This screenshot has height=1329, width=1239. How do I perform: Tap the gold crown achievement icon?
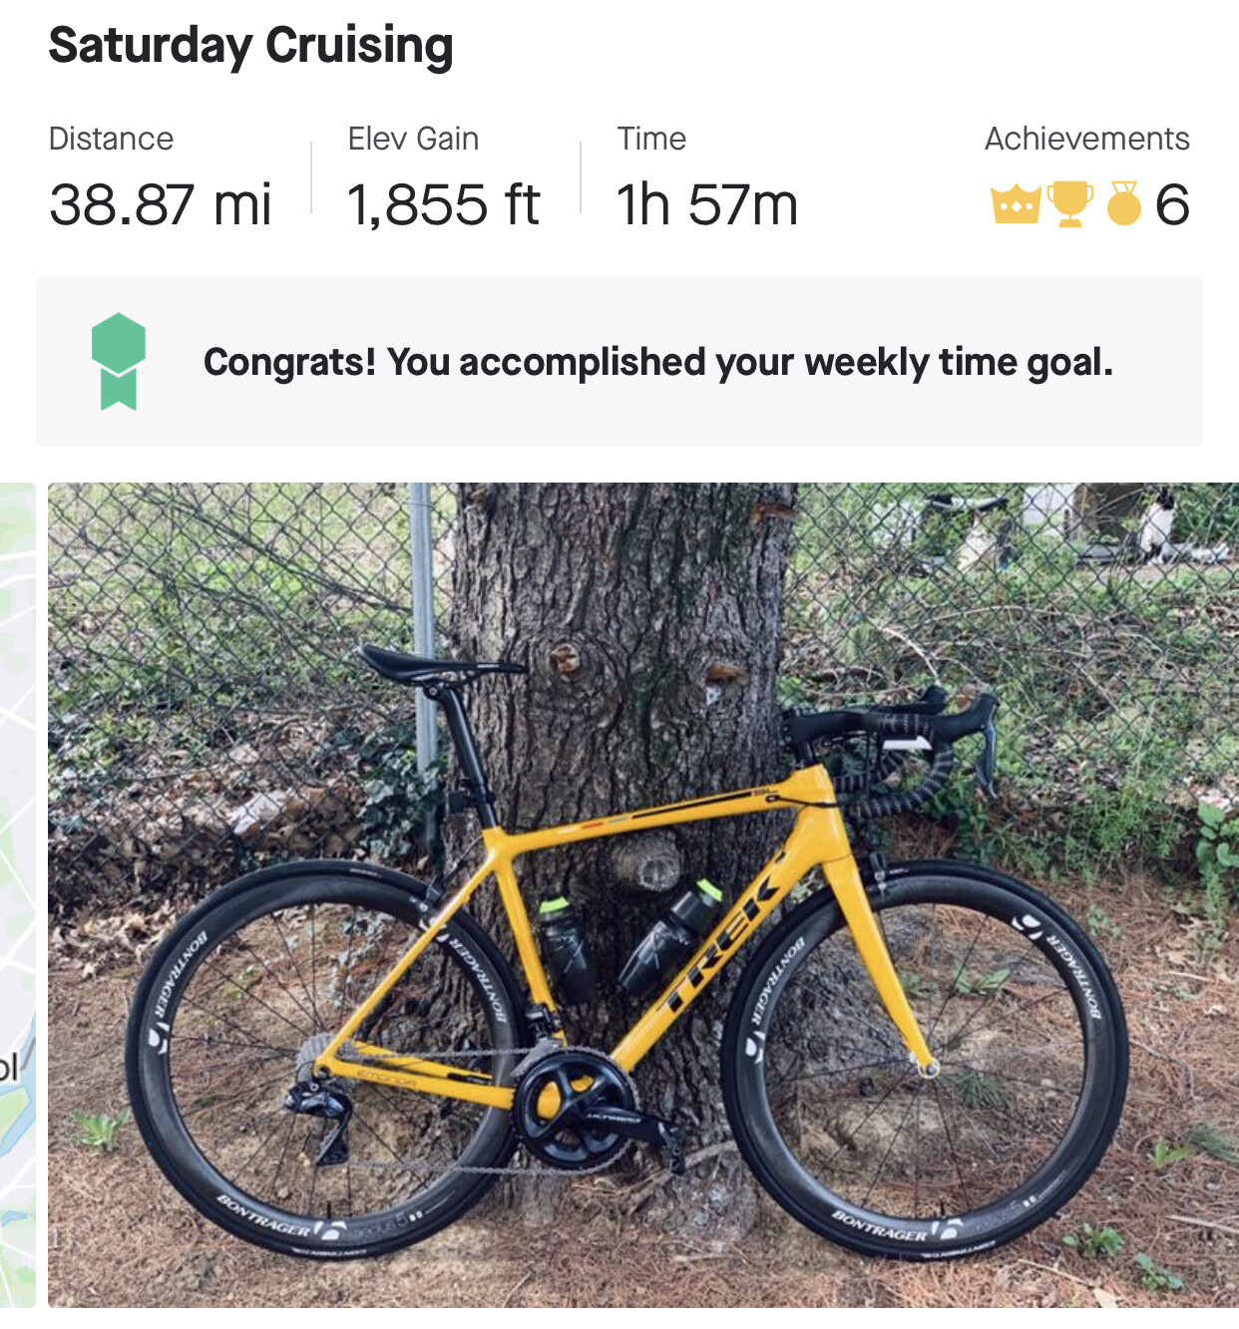click(x=1017, y=204)
